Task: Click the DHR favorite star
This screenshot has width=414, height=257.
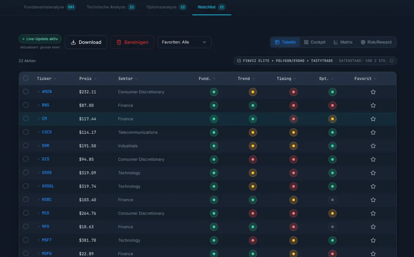Action: pos(373,146)
